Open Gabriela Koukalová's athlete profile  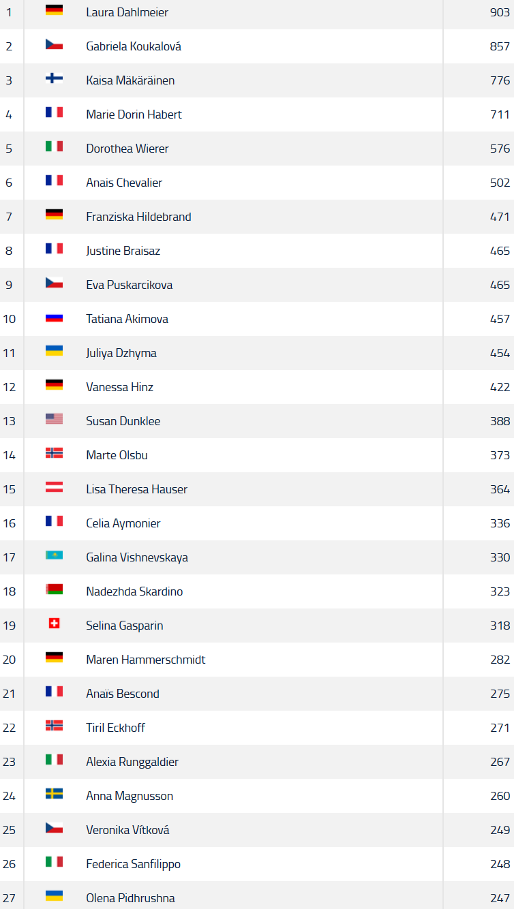[134, 46]
